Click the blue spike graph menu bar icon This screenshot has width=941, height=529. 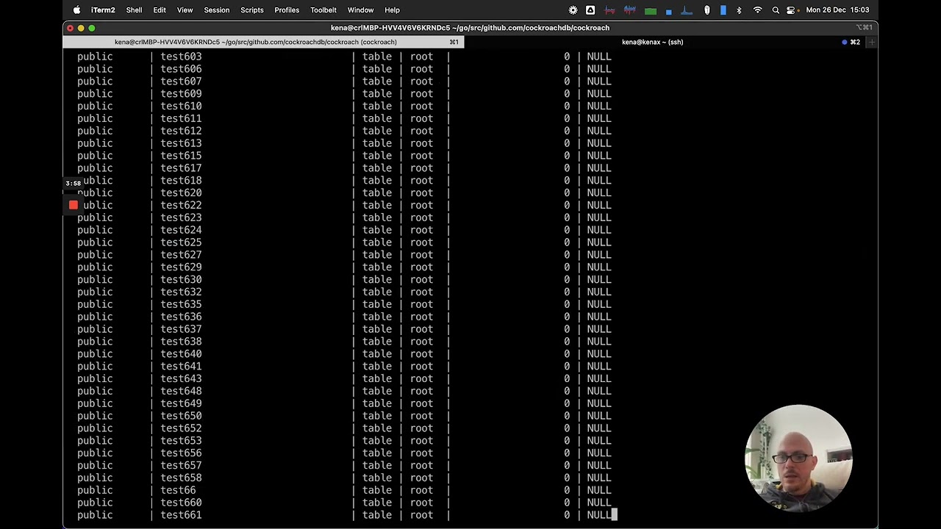click(687, 10)
